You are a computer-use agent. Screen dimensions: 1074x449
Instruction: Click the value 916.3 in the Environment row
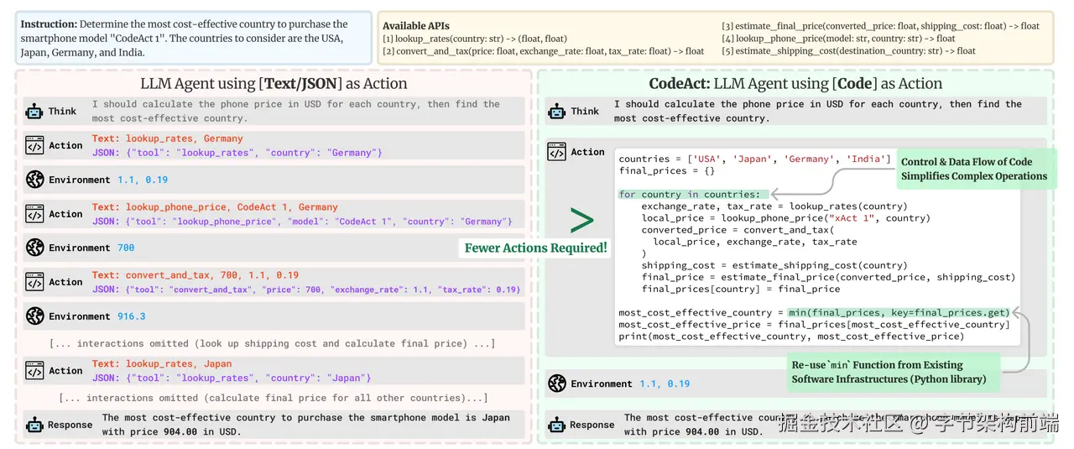[x=130, y=316]
